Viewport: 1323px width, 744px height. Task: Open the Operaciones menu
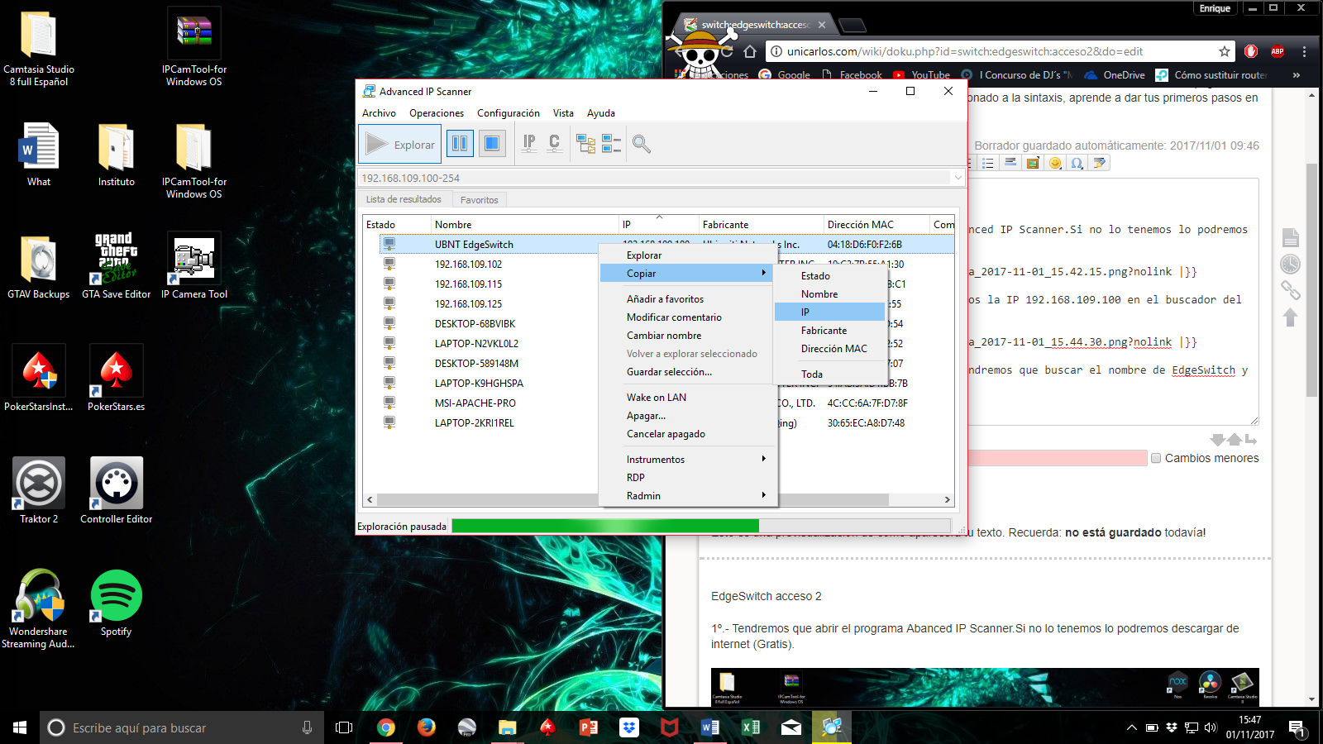pos(437,113)
